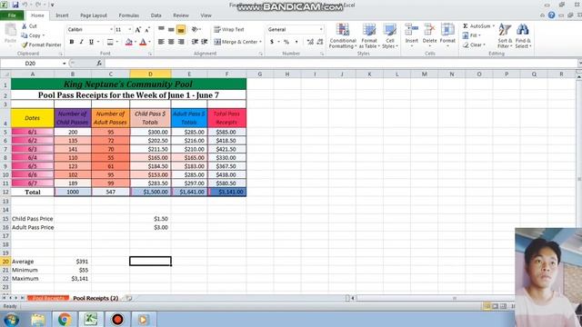
Task: Click Decrease Decimal icon
Action: point(320,42)
